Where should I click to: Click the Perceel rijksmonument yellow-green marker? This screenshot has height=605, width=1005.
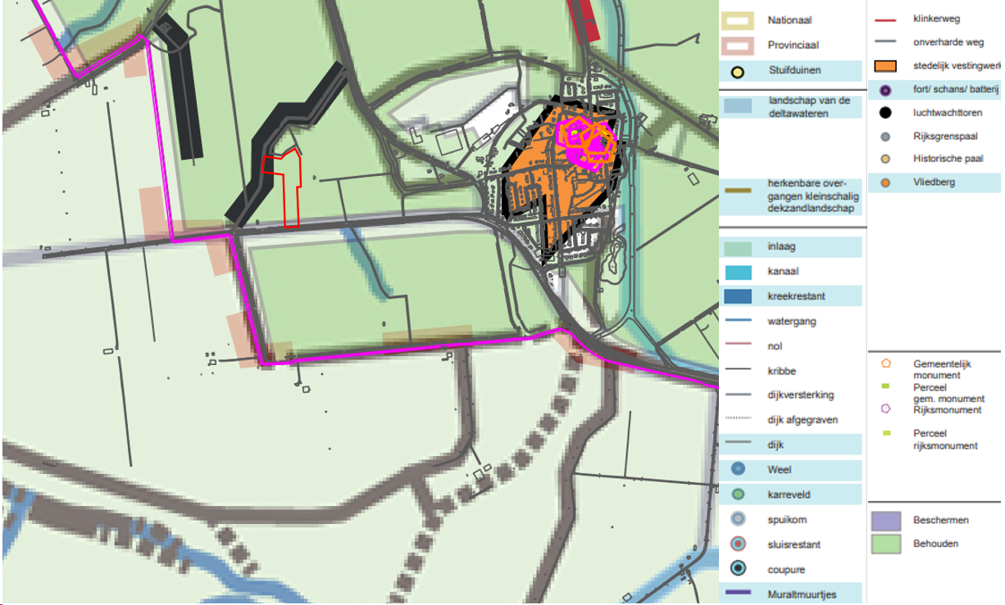[x=885, y=433]
